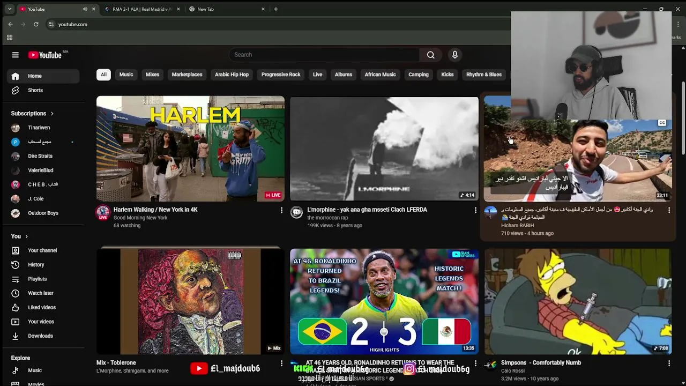
Task: Open Shorts in the sidebar
Action: pyautogui.click(x=43, y=90)
